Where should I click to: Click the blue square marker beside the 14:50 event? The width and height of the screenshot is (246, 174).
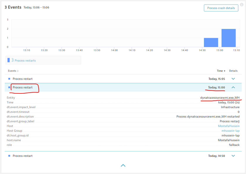(9, 156)
